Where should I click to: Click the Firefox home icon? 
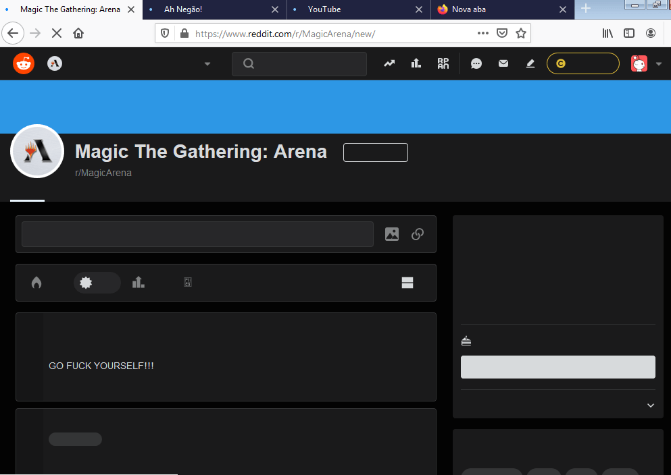pos(78,33)
